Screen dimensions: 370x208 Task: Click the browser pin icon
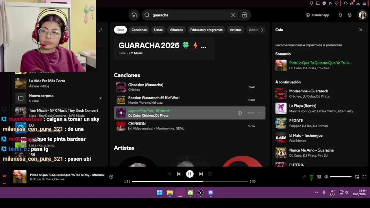[x=311, y=3]
